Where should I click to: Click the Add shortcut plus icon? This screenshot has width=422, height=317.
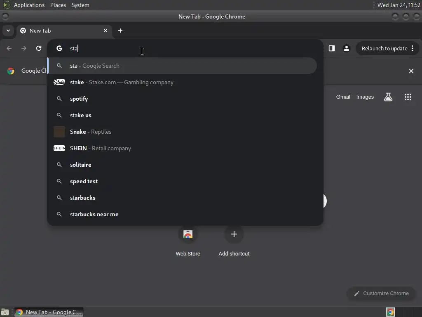(234, 234)
